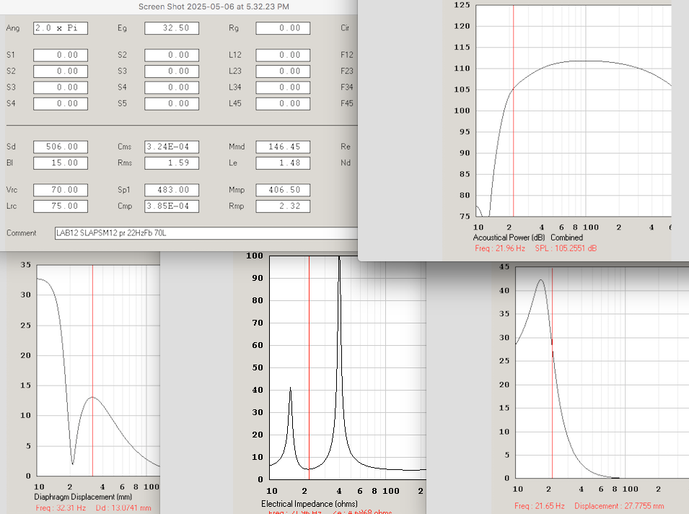Screen dimensions: 689x514
Task: Click the Electrical Impedance (ohms) caption
Action: (x=310, y=504)
